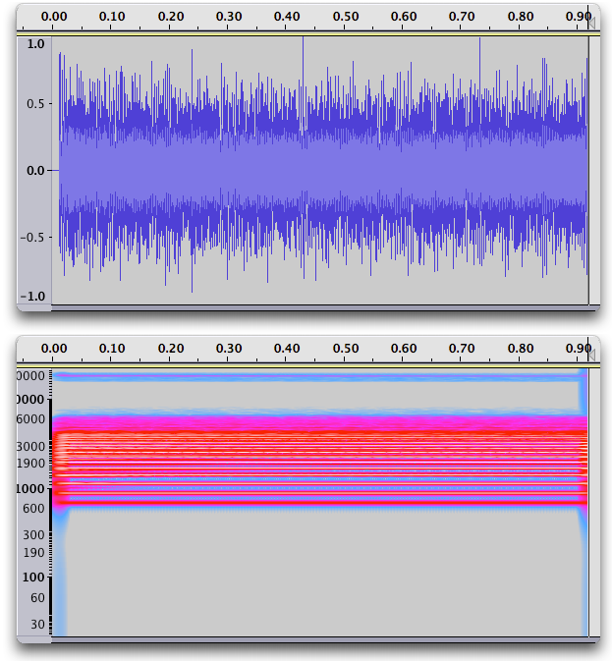Viewport: 612px width, 661px height.
Task: Click the -0.5 label on the waveform amplitude scale
Action: [x=33, y=237]
